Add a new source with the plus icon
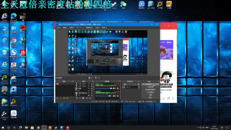 pyautogui.click(x=77, y=98)
